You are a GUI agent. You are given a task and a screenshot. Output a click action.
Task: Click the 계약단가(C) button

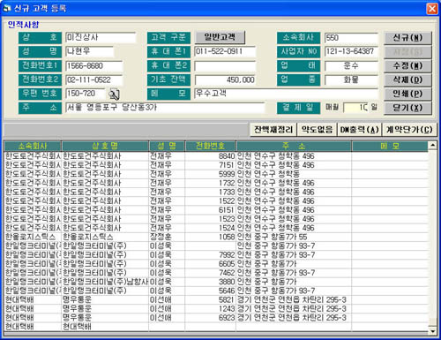(409, 130)
